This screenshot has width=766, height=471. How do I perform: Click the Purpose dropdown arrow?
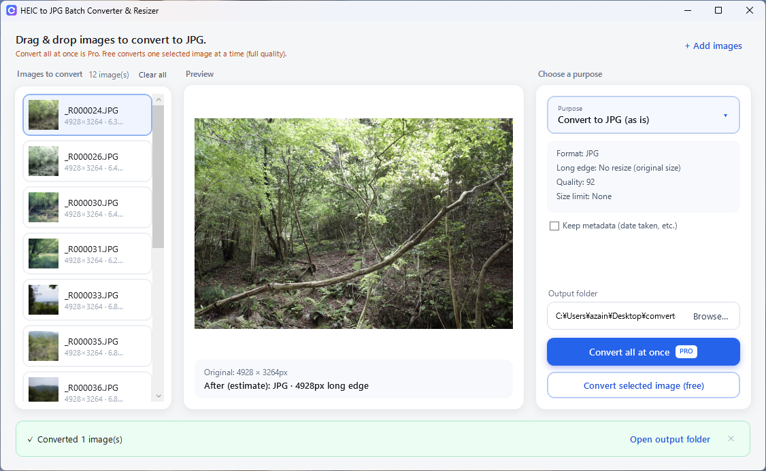(725, 116)
